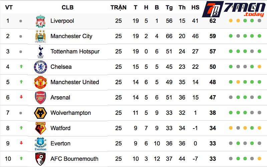Click the Liverpool club crest
Viewport: 267px width, 167px height.
click(x=40, y=21)
